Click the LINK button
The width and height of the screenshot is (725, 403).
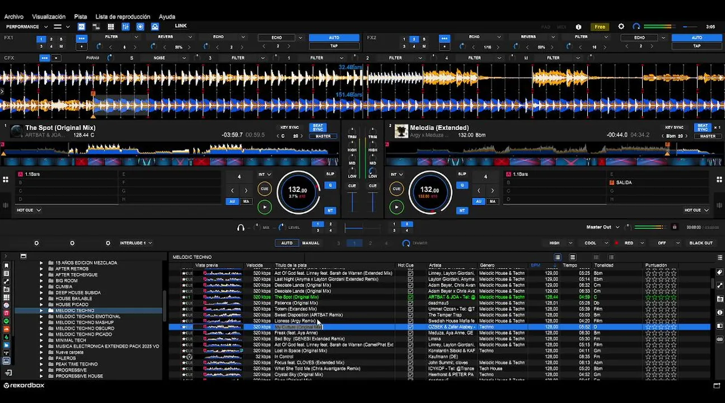pos(181,26)
